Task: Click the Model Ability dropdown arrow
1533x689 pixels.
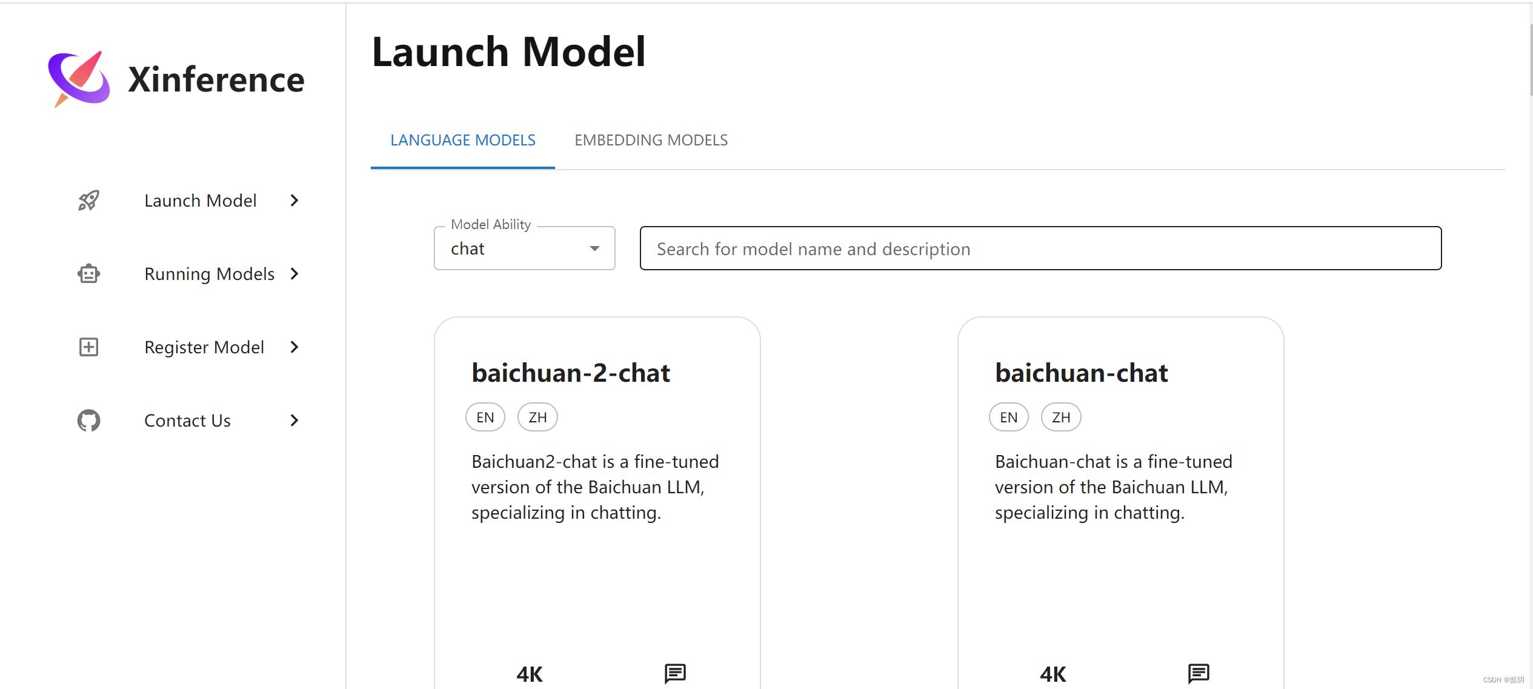Action: (594, 249)
